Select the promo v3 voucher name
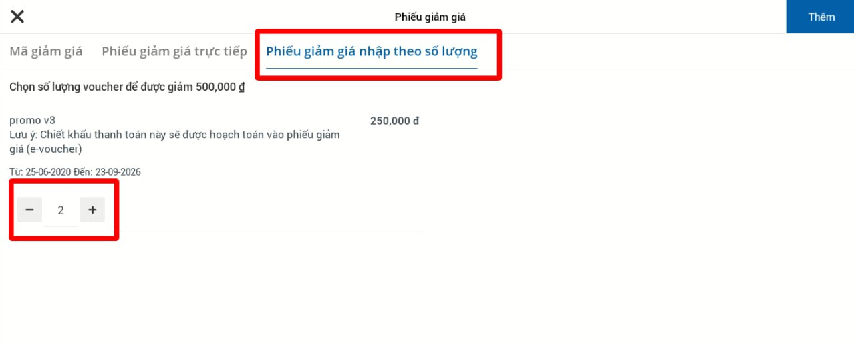The image size is (854, 345). (x=32, y=121)
